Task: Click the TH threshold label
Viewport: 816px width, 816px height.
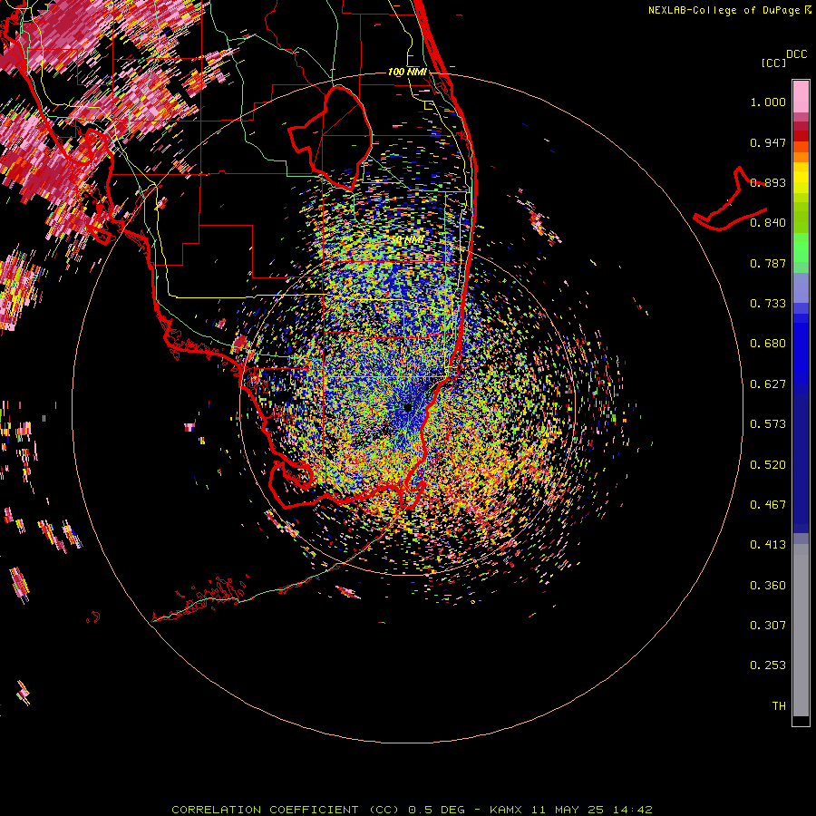Action: coord(779,706)
